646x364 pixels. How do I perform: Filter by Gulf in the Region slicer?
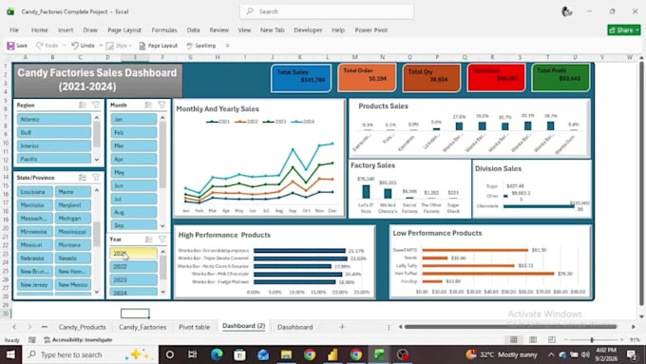(54, 132)
